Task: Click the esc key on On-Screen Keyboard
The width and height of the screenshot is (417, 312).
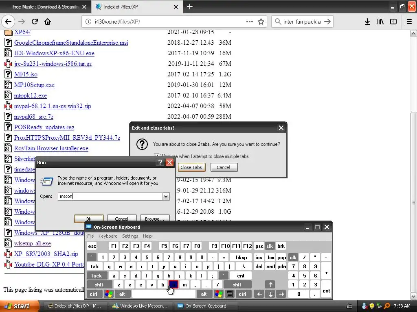Action: (92, 246)
